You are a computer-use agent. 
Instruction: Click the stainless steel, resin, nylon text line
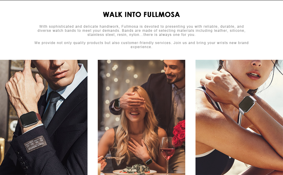141,35
